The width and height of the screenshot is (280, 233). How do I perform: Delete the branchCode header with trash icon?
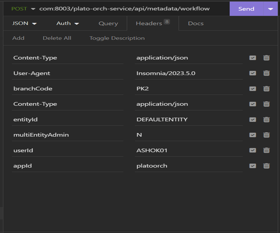click(266, 89)
